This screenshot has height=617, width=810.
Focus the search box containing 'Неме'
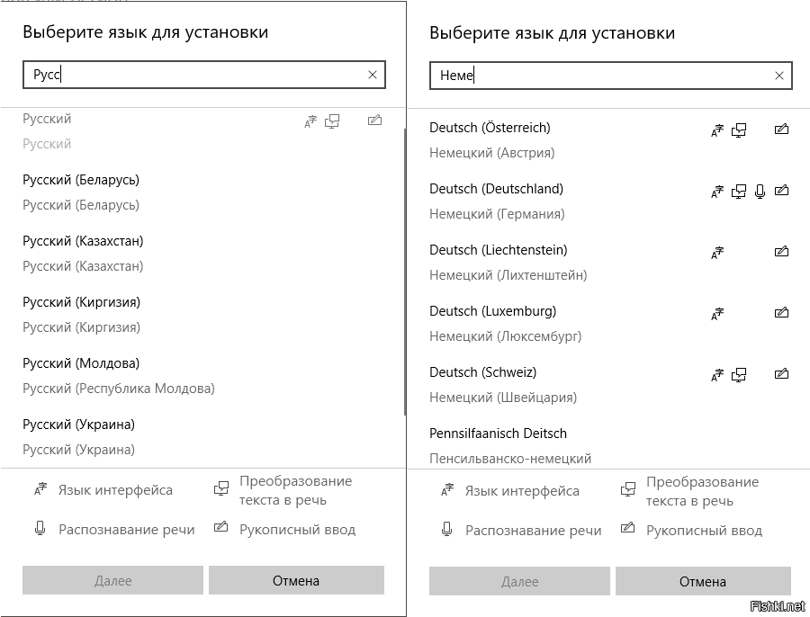pyautogui.click(x=610, y=76)
